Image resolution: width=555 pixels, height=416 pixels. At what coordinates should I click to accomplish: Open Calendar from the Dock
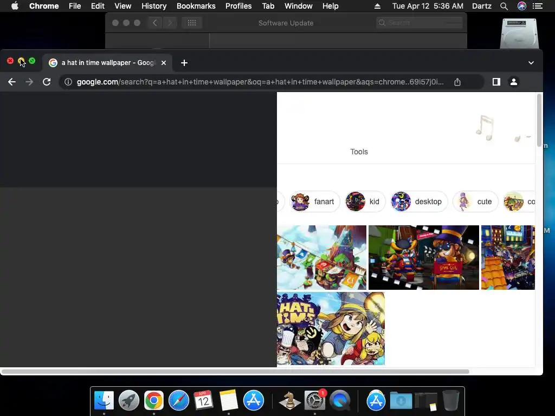pos(204,400)
